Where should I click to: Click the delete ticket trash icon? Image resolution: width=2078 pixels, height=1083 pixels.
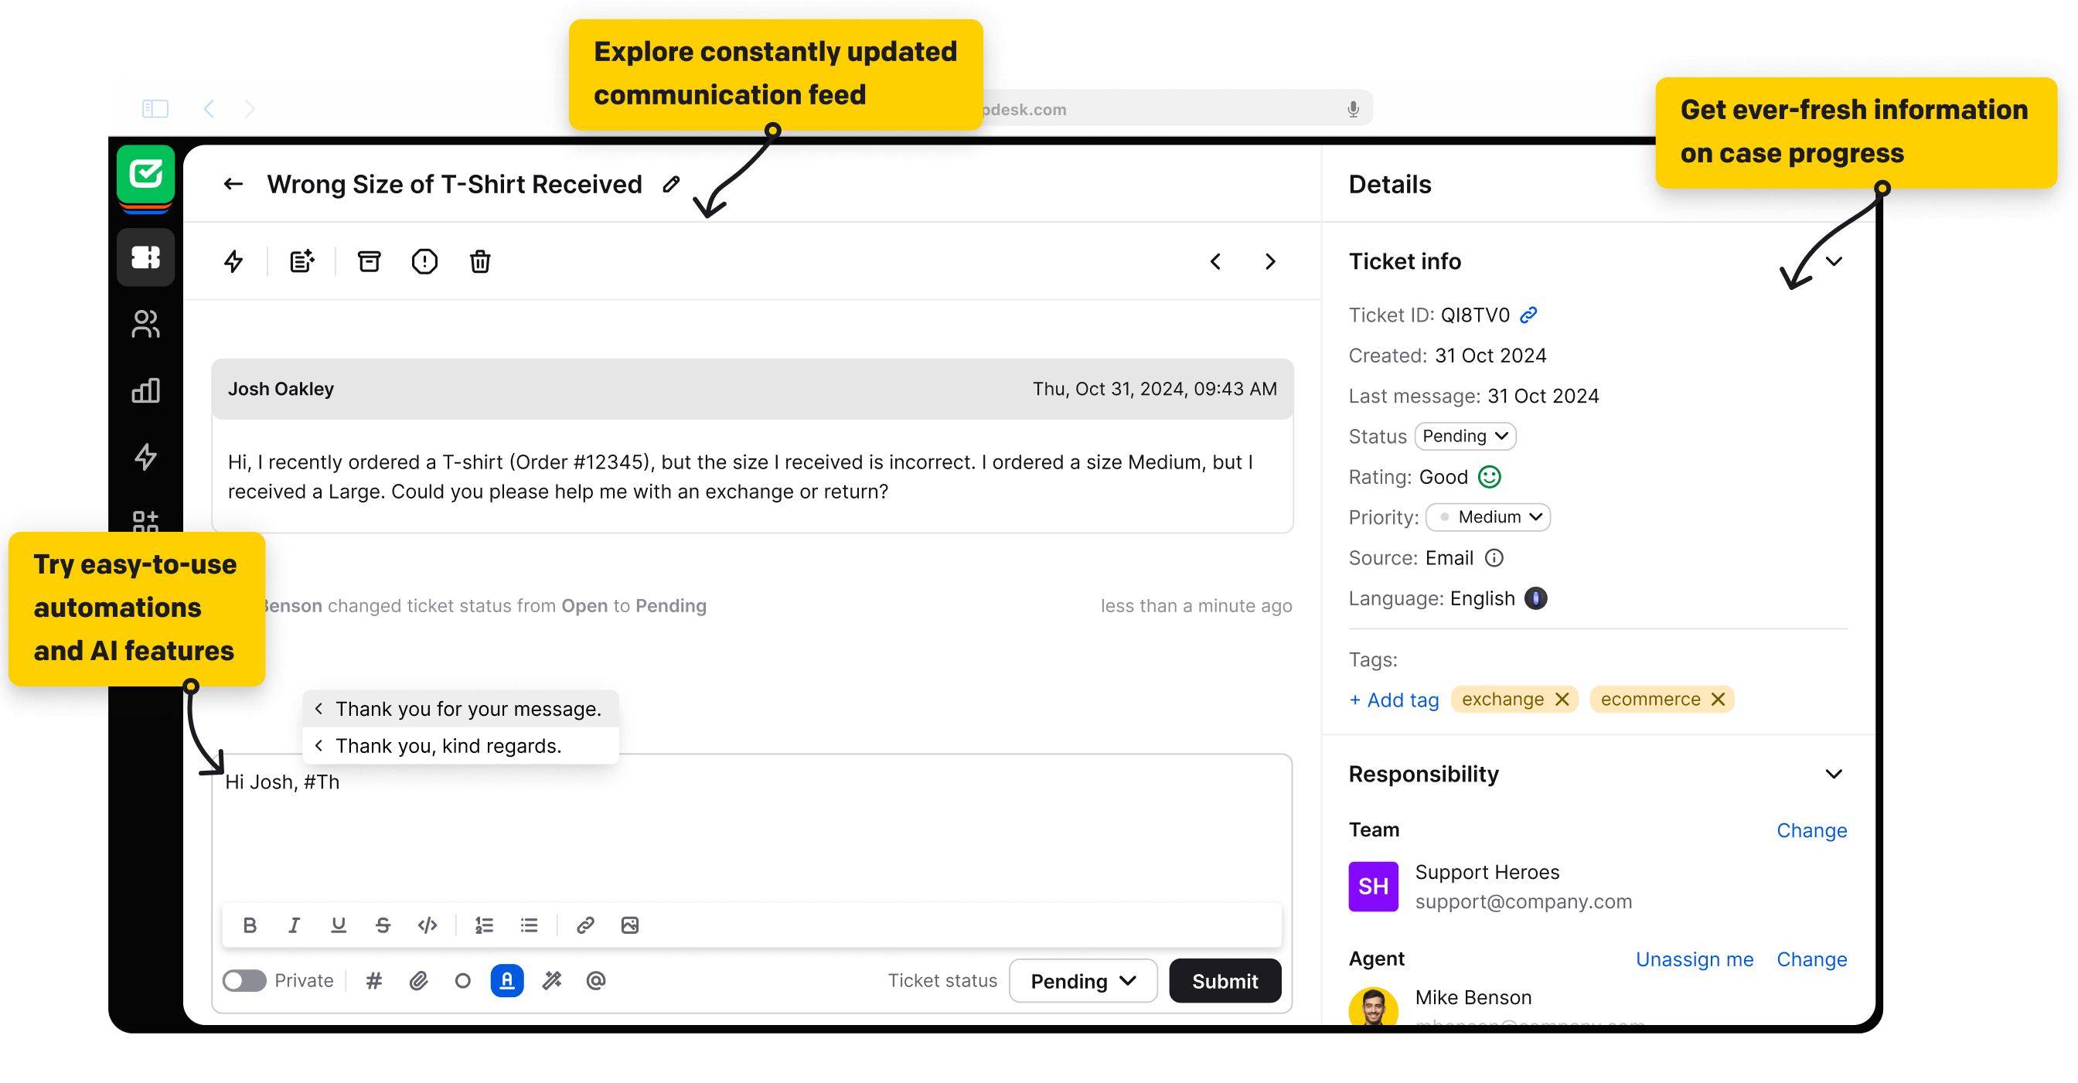pyautogui.click(x=481, y=261)
